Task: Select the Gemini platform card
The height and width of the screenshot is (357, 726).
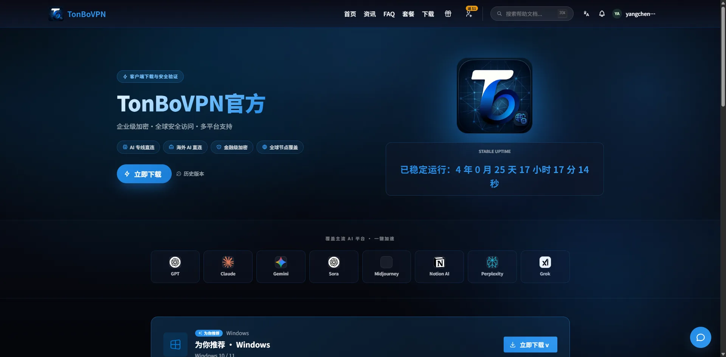Action: click(x=281, y=266)
